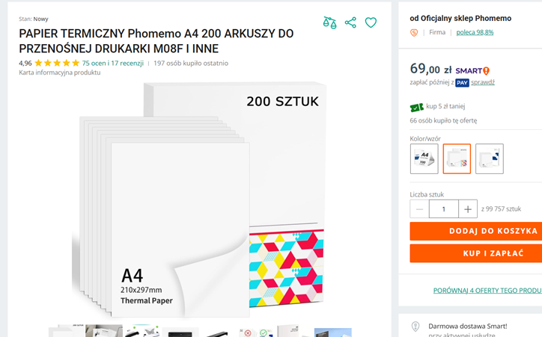Click the green coupon ticket icon
The width and height of the screenshot is (542, 337).
tap(416, 107)
